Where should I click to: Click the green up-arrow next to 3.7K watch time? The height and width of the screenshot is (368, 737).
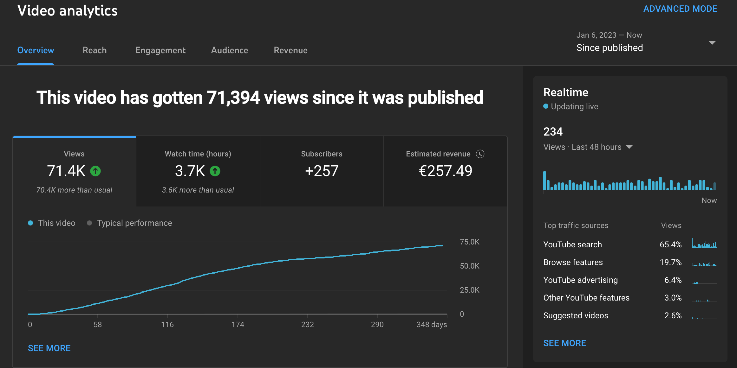point(215,171)
